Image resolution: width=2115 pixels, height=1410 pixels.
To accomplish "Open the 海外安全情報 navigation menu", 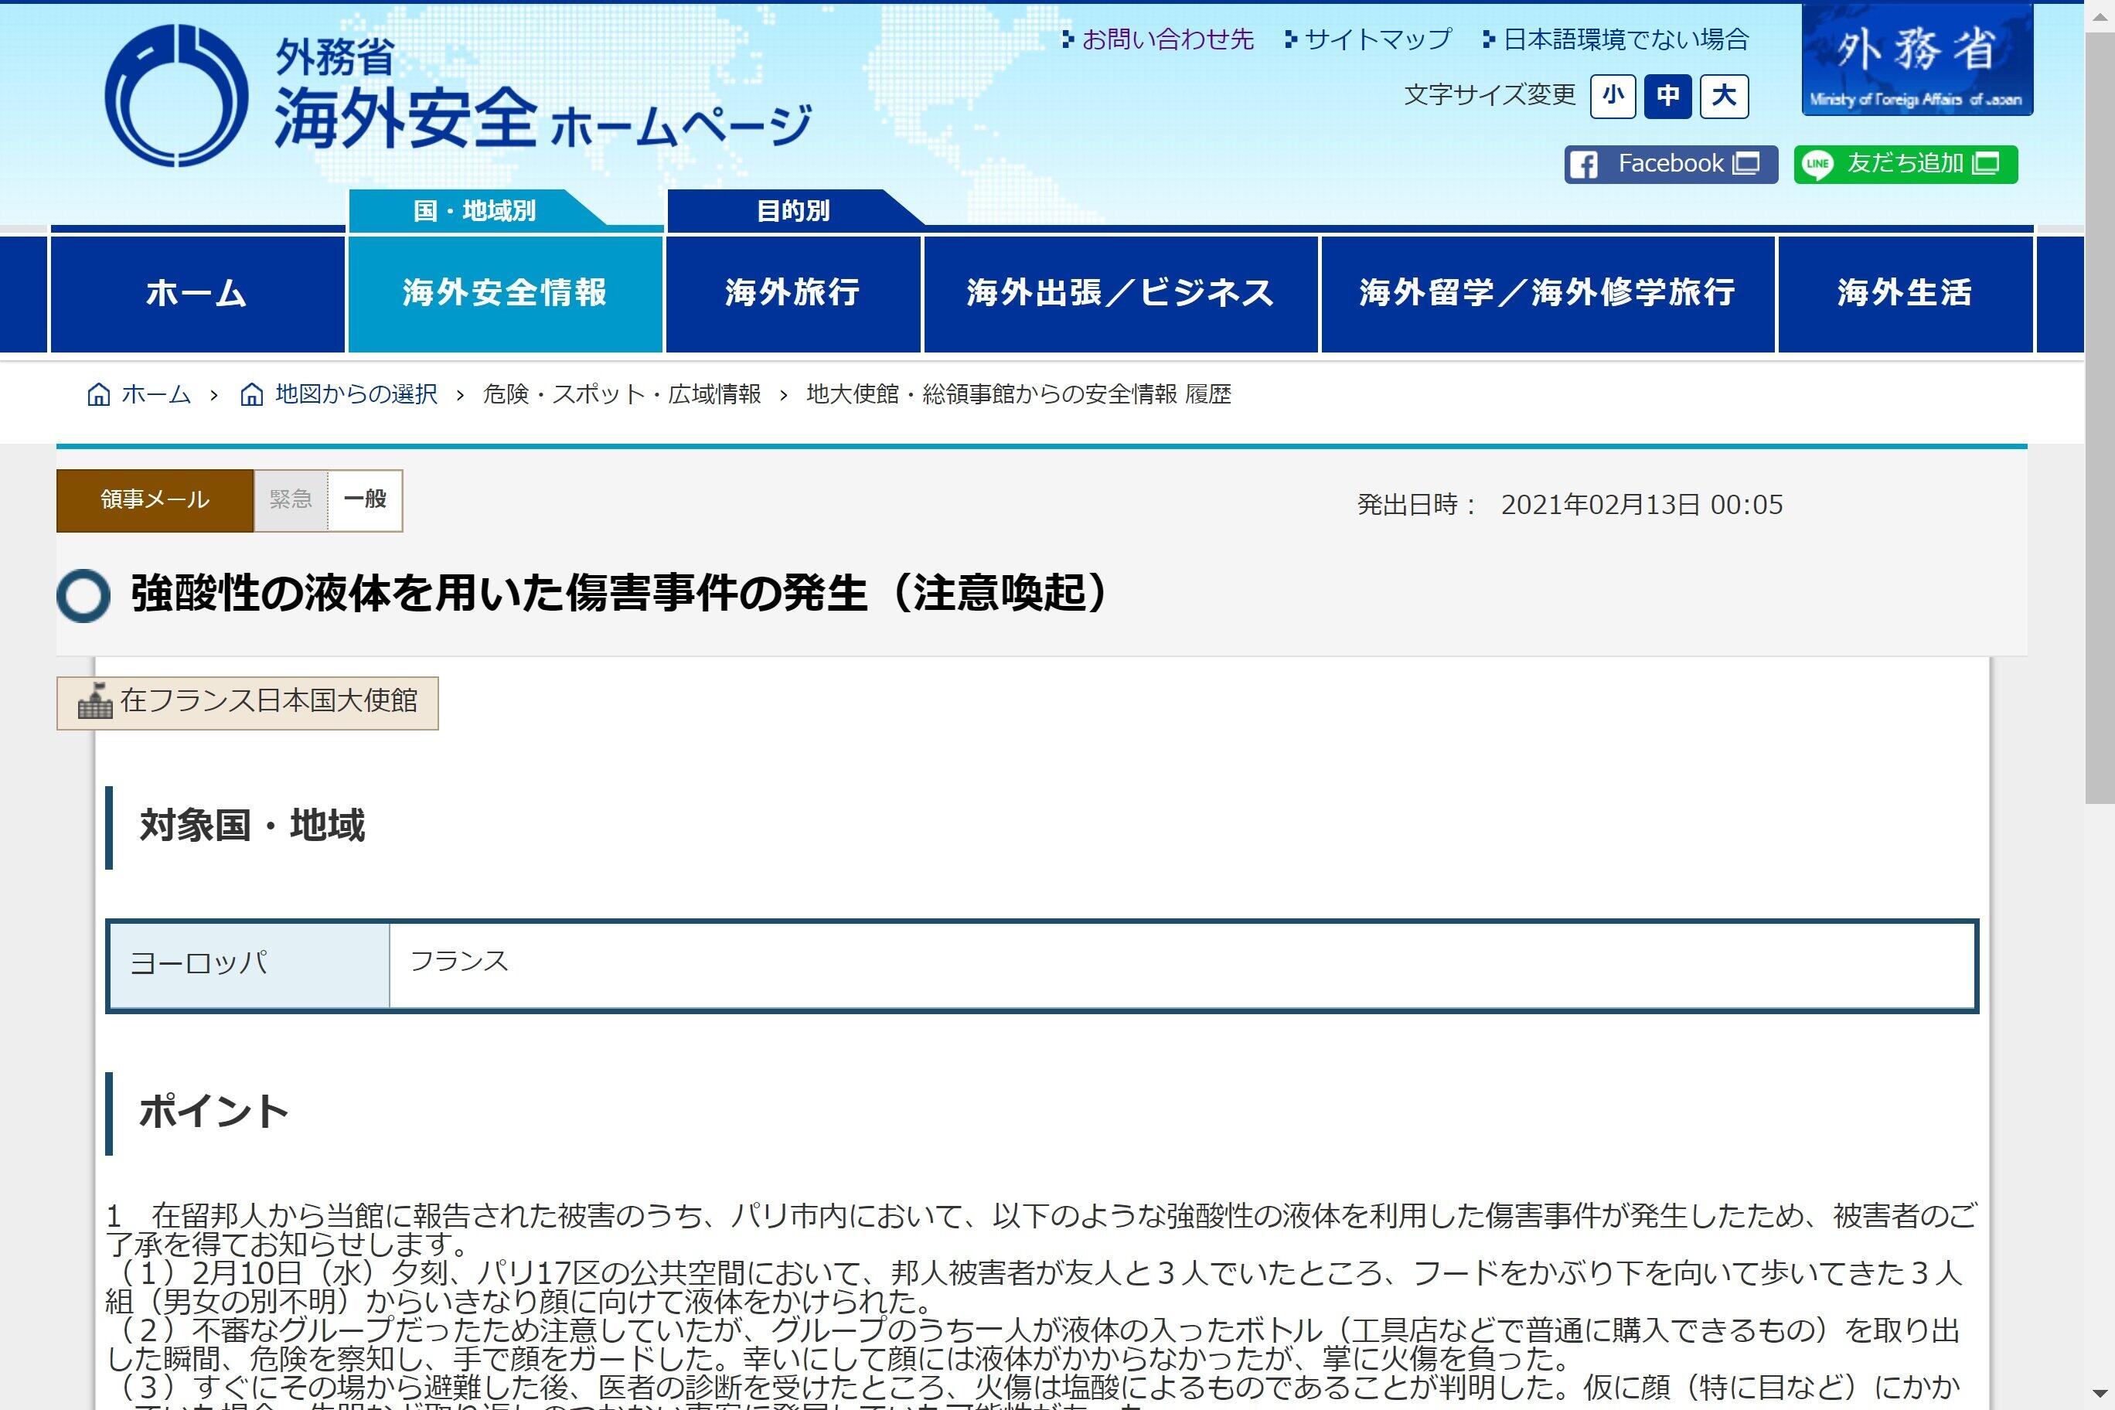I will pyautogui.click(x=506, y=293).
